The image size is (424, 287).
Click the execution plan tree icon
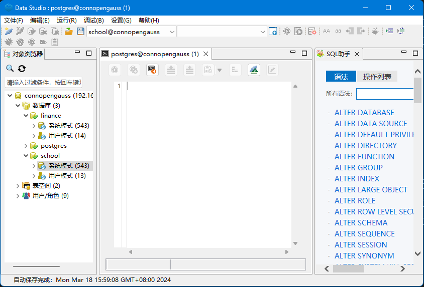235,70
